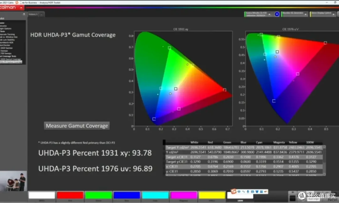Click the Blue column header in data table
The width and height of the screenshot is (339, 203).
pos(243,142)
